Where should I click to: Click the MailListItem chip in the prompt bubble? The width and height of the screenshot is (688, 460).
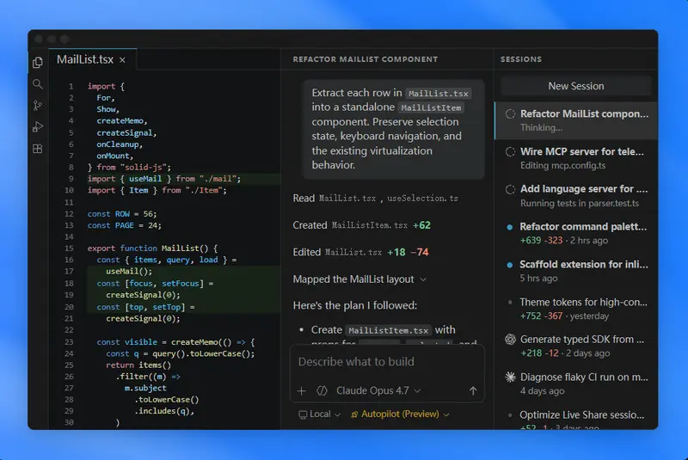point(431,107)
